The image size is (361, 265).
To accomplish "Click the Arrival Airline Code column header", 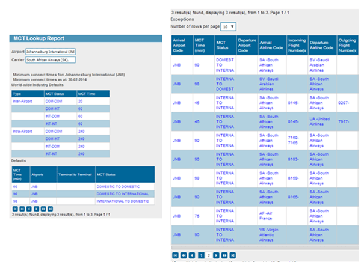I will [272, 45].
